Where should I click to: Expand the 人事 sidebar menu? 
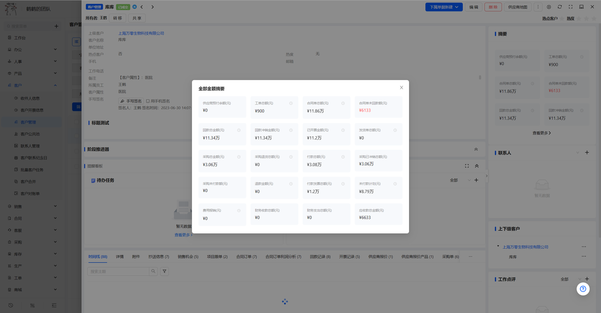pos(31,61)
